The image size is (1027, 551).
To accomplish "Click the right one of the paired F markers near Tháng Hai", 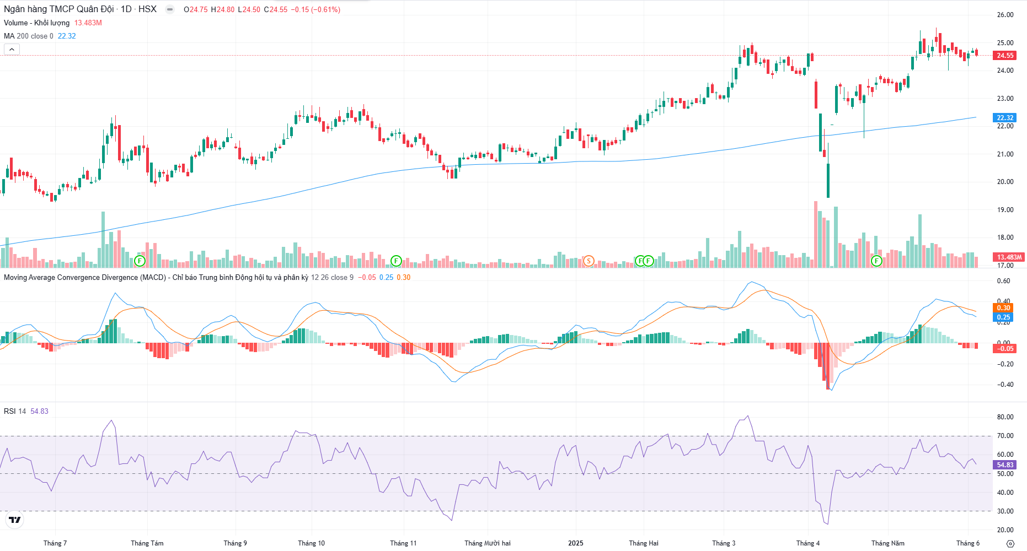I will click(x=649, y=261).
